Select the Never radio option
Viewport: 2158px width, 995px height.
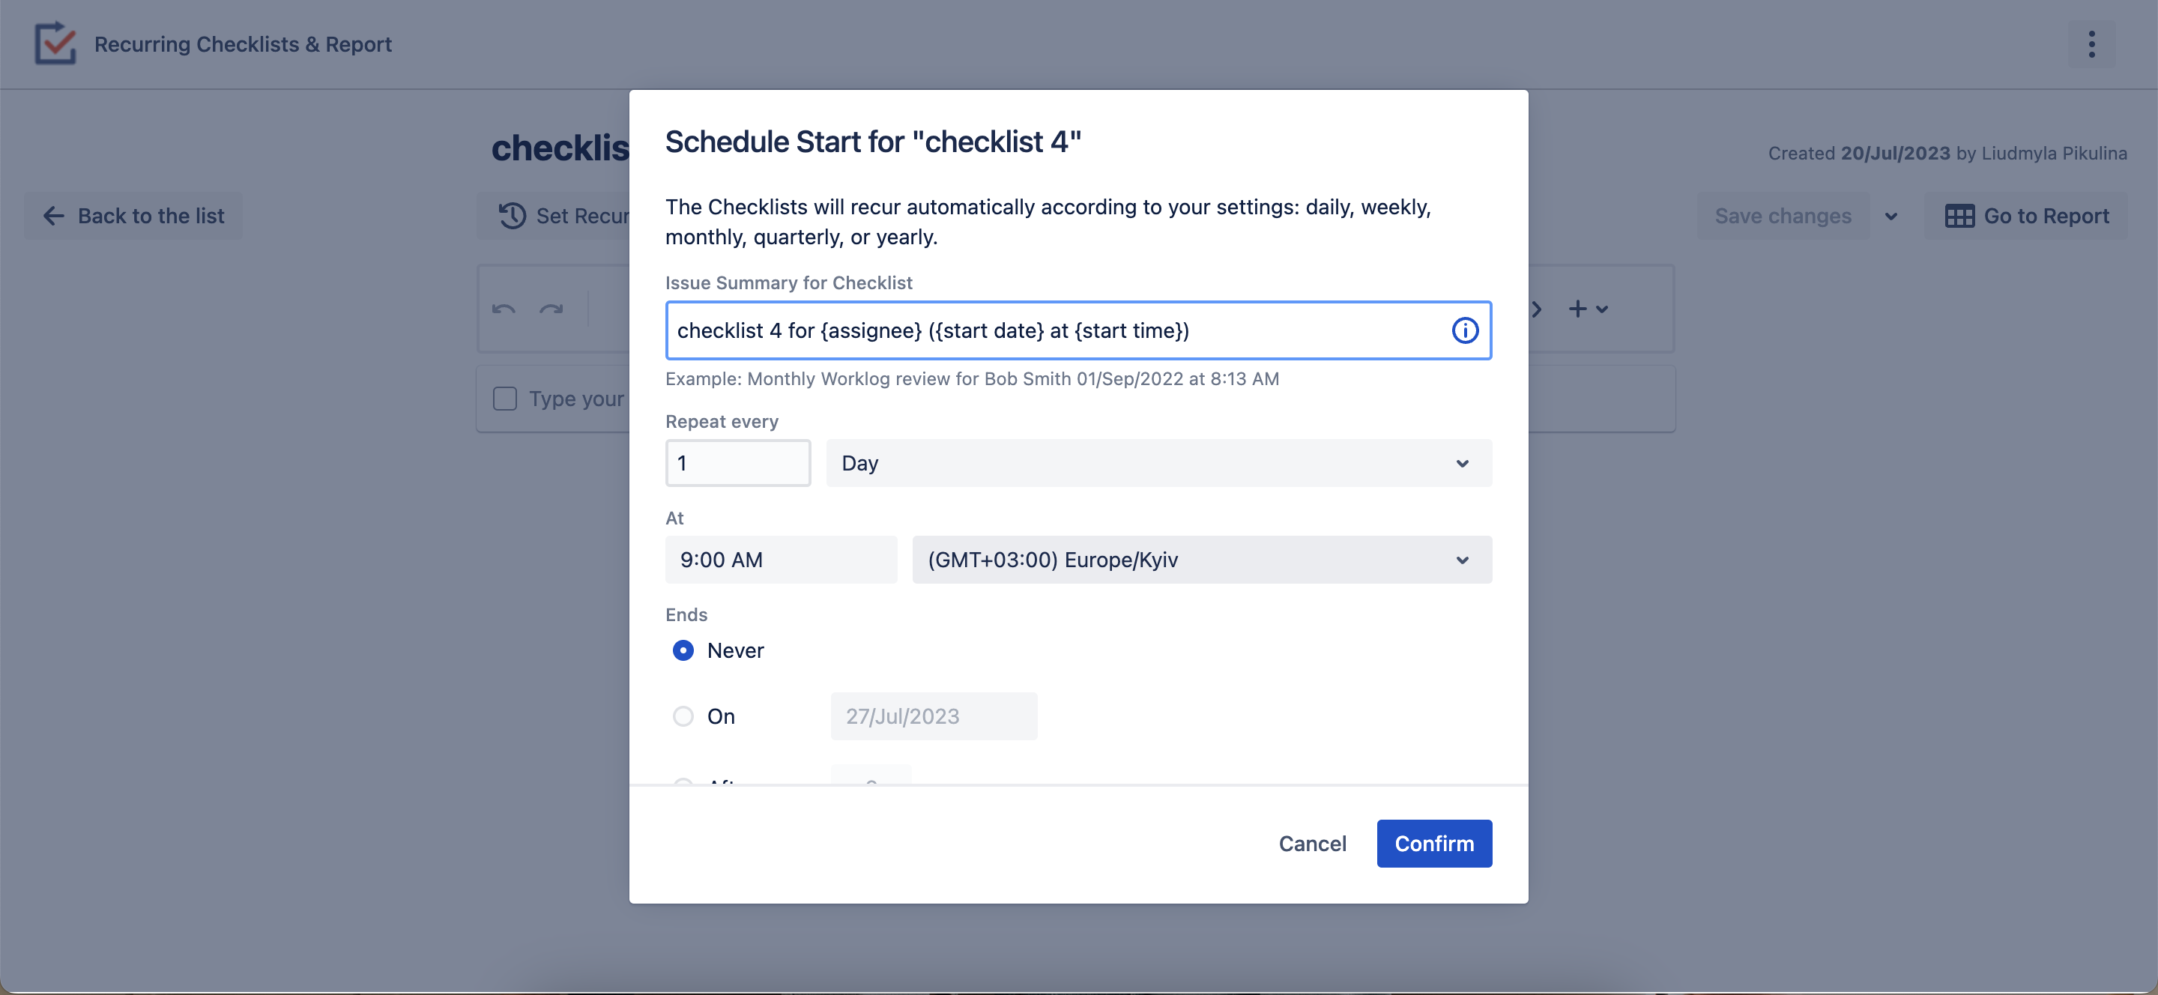point(683,651)
